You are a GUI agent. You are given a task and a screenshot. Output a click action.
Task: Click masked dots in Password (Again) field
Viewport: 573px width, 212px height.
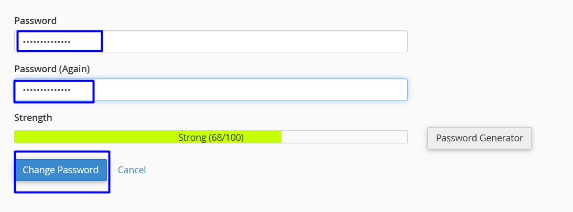click(46, 90)
